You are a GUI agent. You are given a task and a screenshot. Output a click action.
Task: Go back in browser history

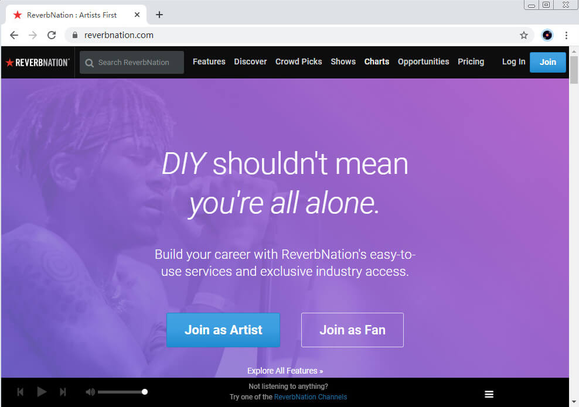pos(14,35)
